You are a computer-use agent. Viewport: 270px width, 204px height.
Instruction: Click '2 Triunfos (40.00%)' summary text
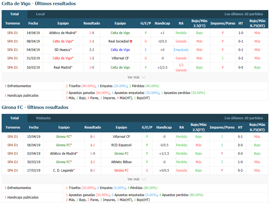coord(81,86)
